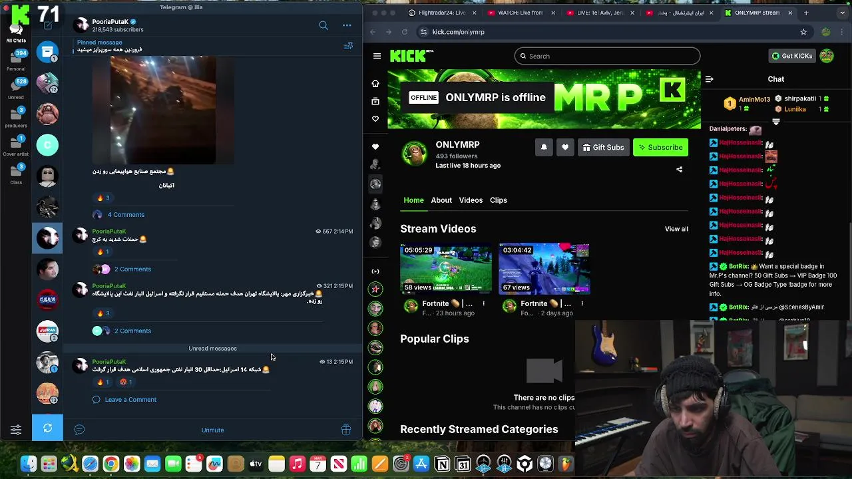This screenshot has width=852, height=479.
Task: Switch to About tab on ONLYMRP
Action: [441, 200]
